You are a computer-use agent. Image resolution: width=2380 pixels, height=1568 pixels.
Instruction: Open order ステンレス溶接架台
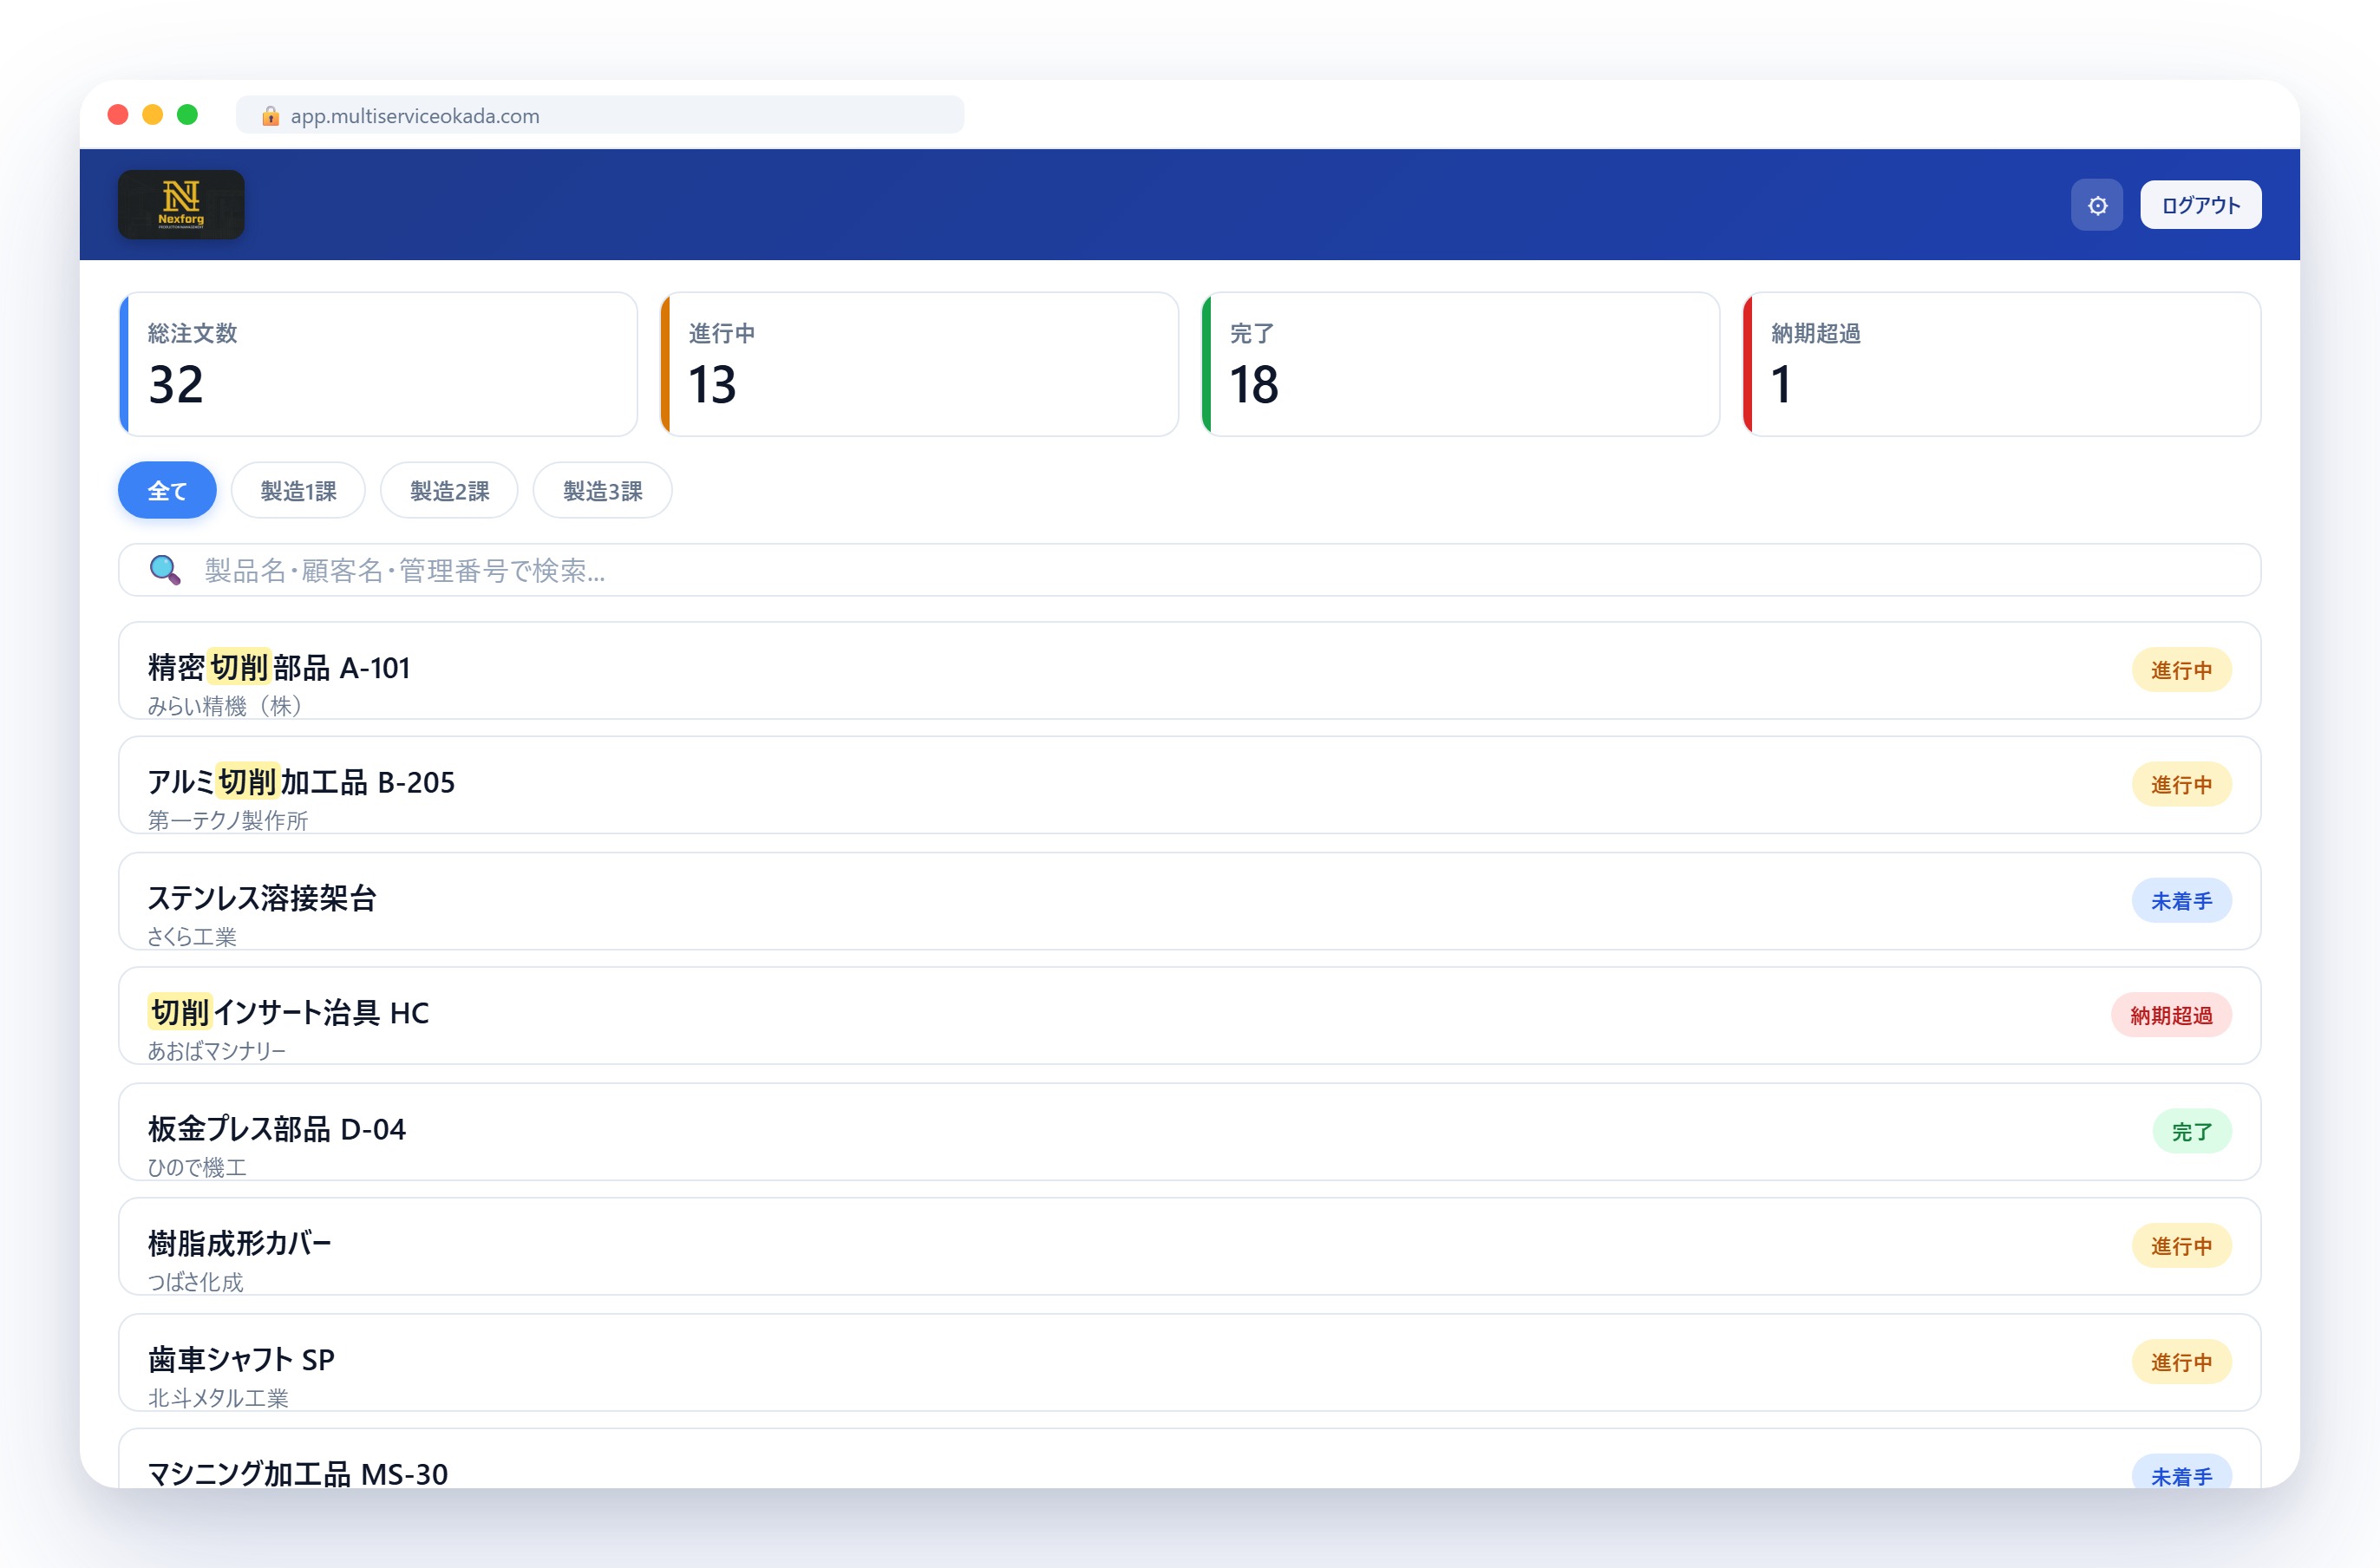1190,901
